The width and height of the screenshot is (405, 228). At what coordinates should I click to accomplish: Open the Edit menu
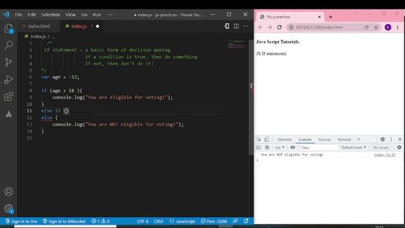point(32,15)
